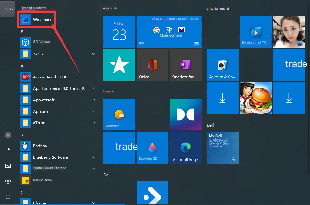Launch the 3D Viewer app
Viewport: 310px width, 205px height.
point(36,42)
